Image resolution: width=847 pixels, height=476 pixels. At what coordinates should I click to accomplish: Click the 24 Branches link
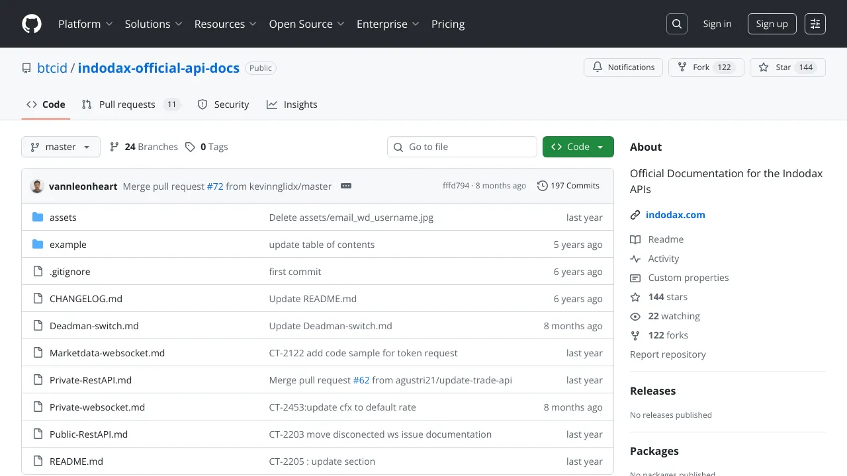pyautogui.click(x=144, y=147)
